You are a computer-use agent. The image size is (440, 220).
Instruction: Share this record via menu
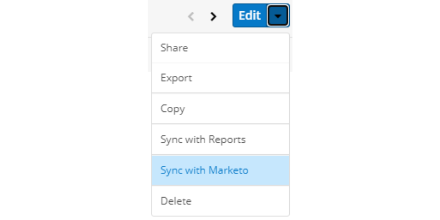click(220, 48)
